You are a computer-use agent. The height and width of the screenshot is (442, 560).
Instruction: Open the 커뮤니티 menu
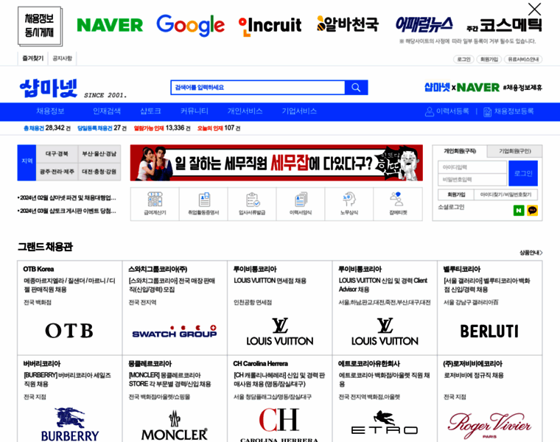click(x=195, y=111)
